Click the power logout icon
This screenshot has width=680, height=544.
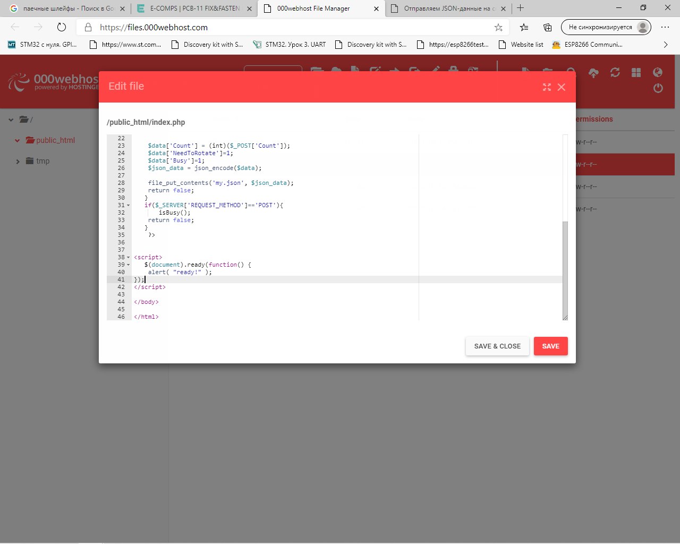click(658, 88)
